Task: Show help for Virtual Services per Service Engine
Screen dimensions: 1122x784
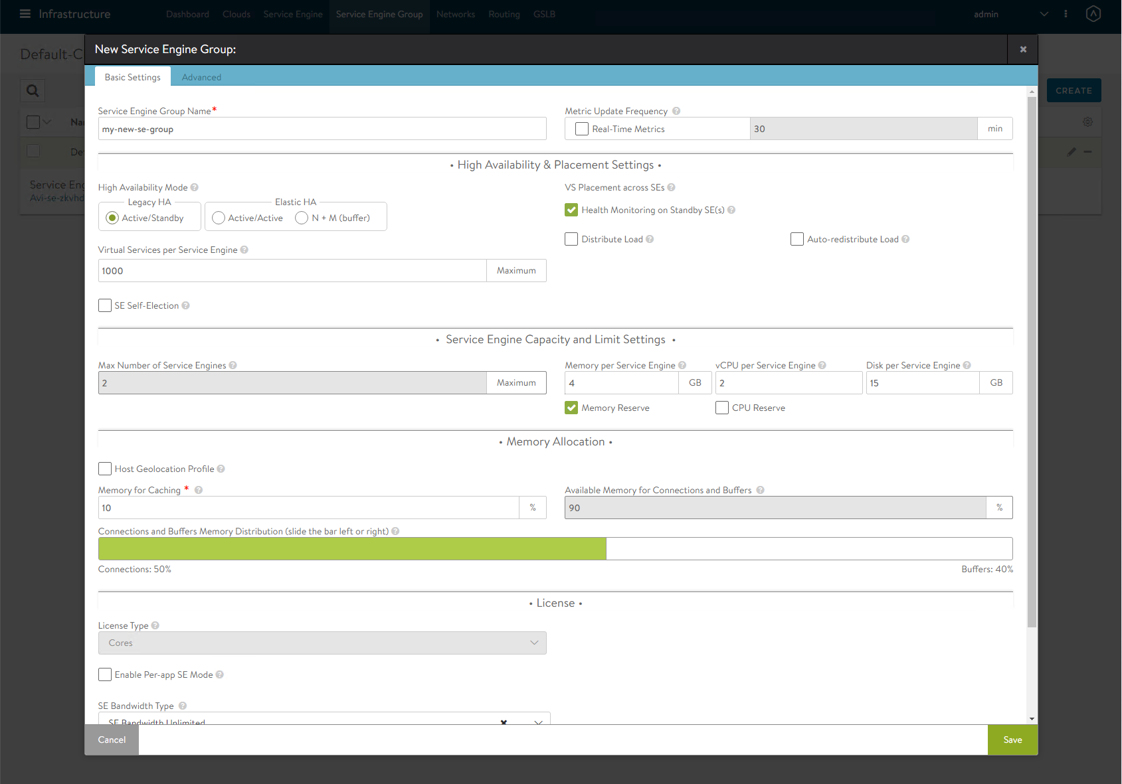Action: click(x=244, y=250)
